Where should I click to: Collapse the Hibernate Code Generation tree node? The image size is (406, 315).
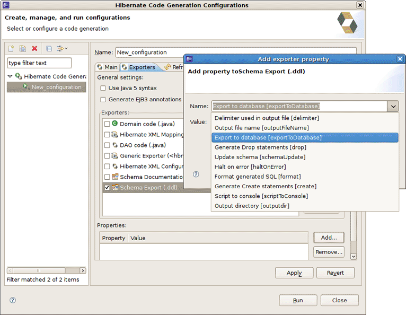coord(10,76)
